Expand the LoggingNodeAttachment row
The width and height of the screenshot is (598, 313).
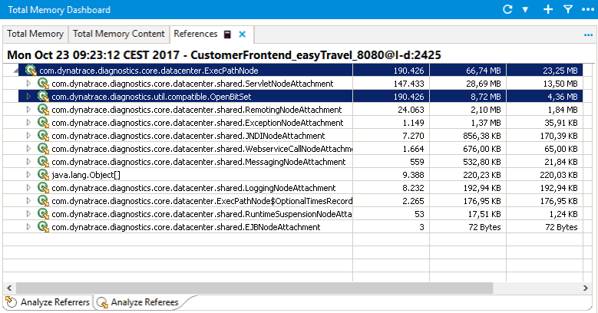[x=28, y=188]
